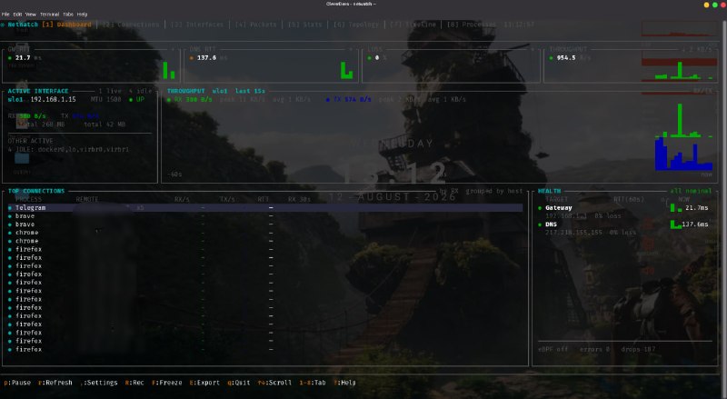Screen dimensions: 727x399
Task: Toggle F:Freeze in the footer
Action: tap(167, 383)
